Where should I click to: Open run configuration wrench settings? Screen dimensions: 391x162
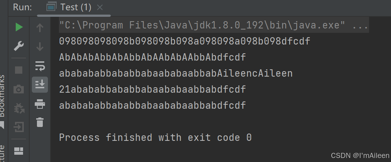(x=19, y=46)
